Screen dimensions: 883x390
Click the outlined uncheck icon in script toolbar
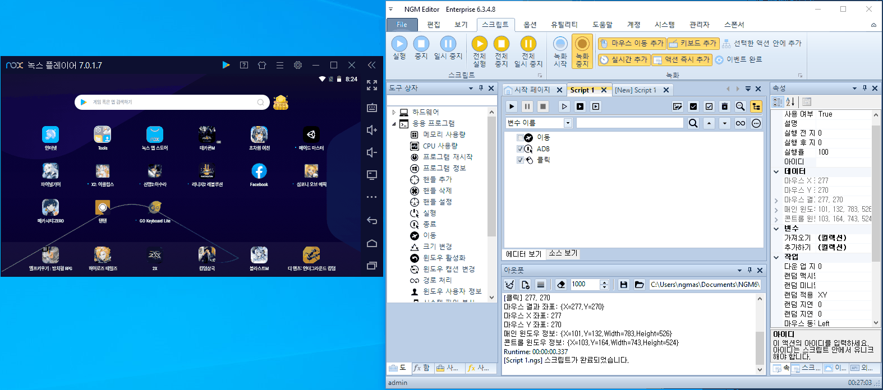[709, 106]
